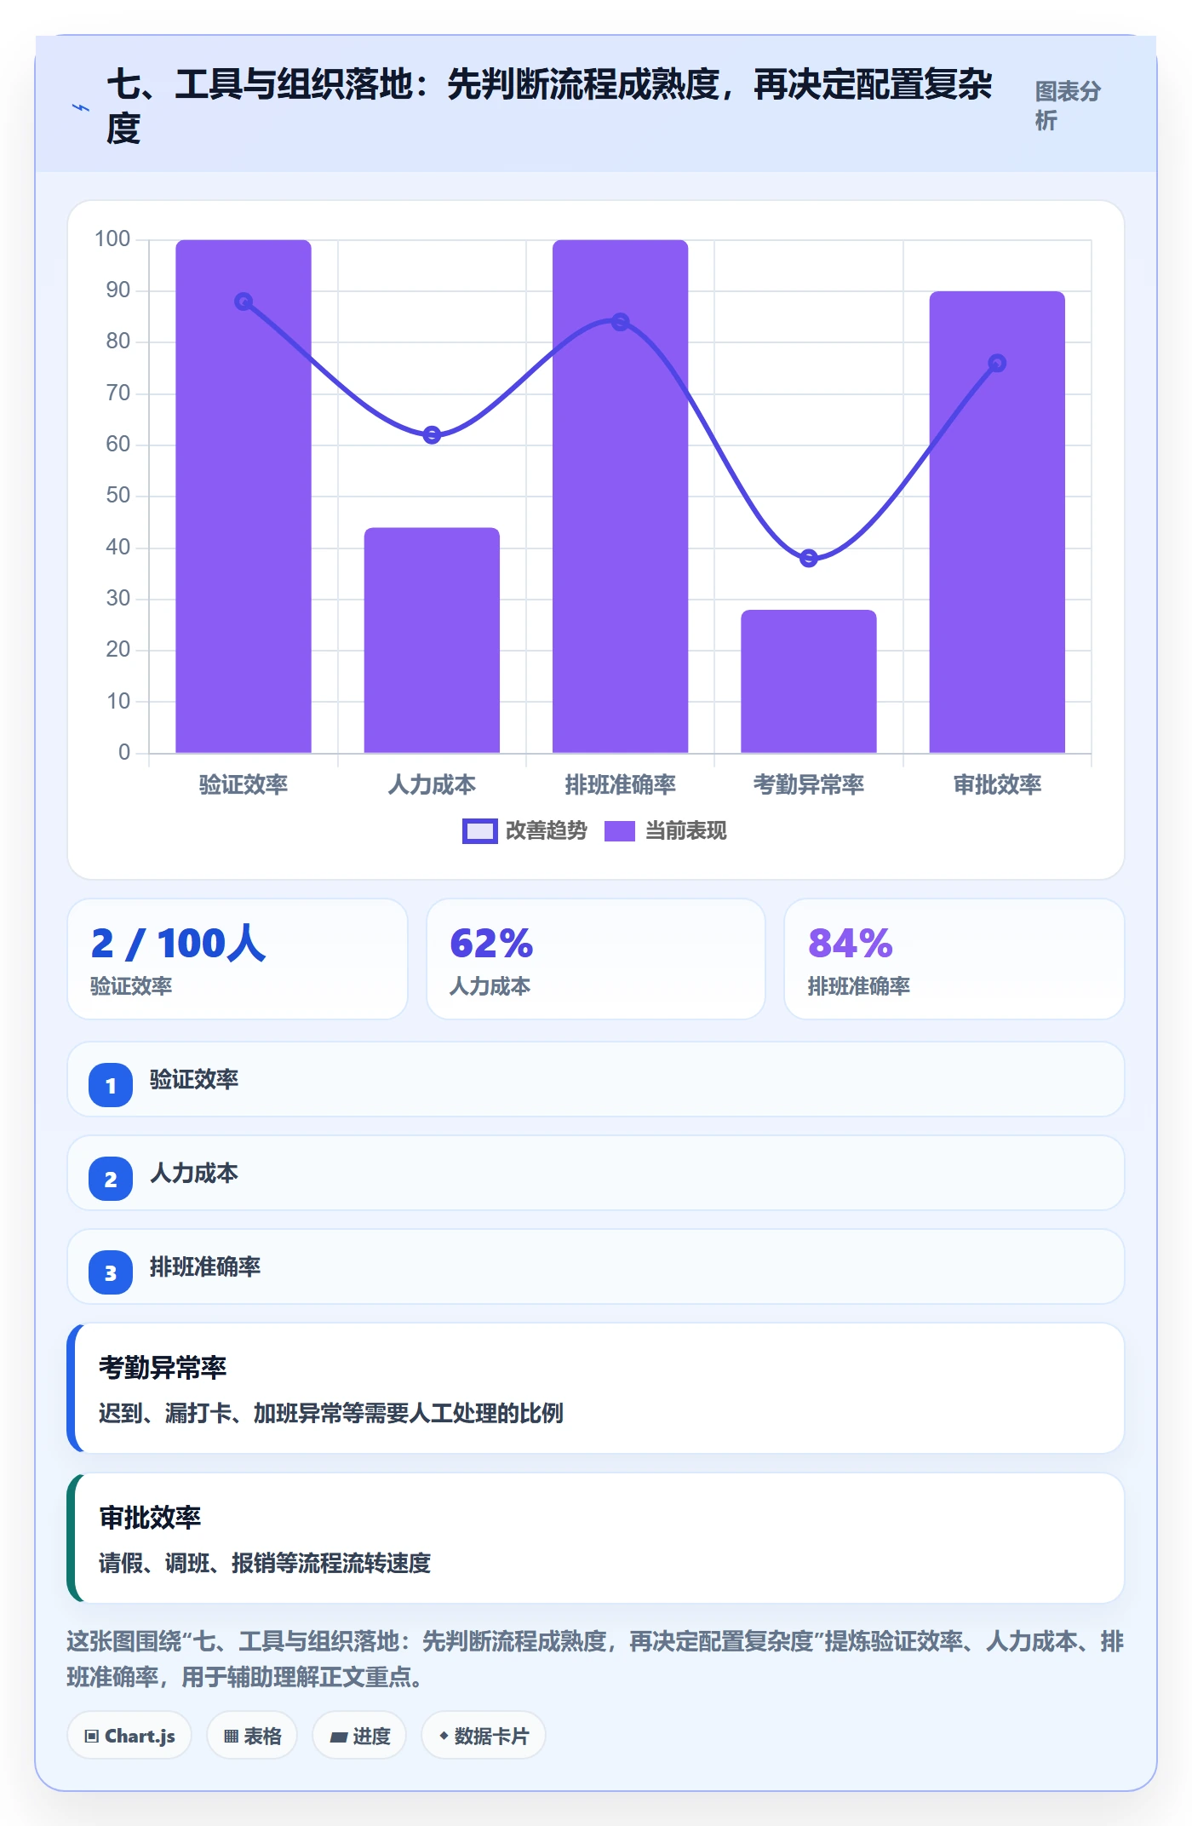Click the lightning bolt icon beside the title

pyautogui.click(x=80, y=108)
